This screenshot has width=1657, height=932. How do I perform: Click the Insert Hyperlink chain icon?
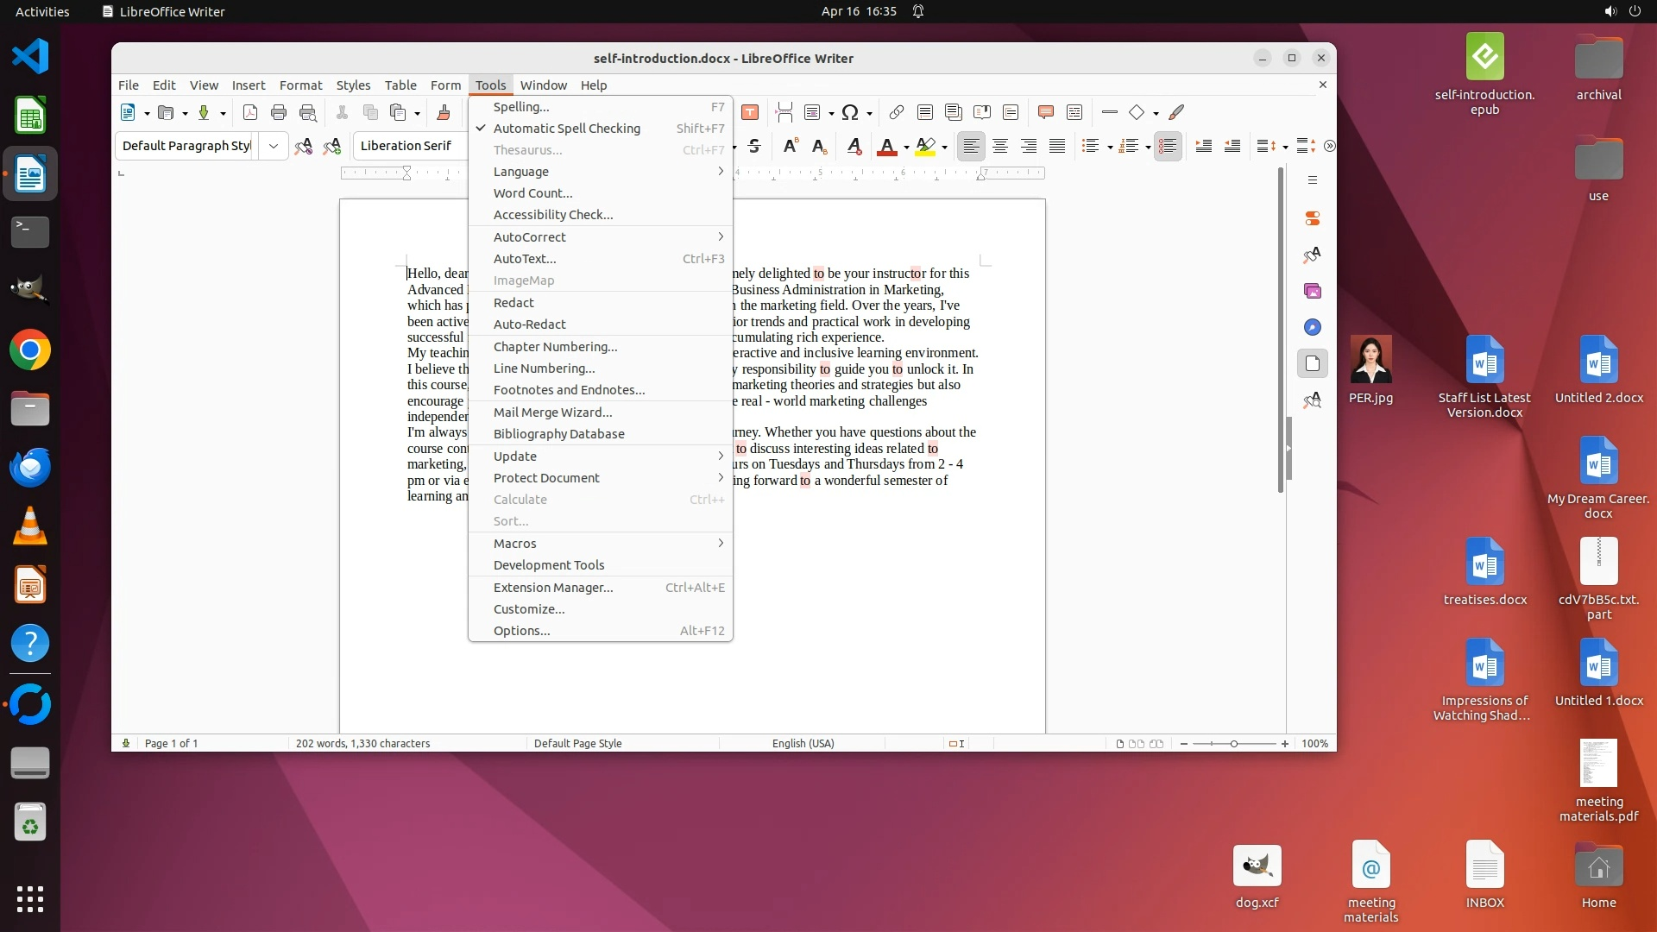tap(897, 112)
